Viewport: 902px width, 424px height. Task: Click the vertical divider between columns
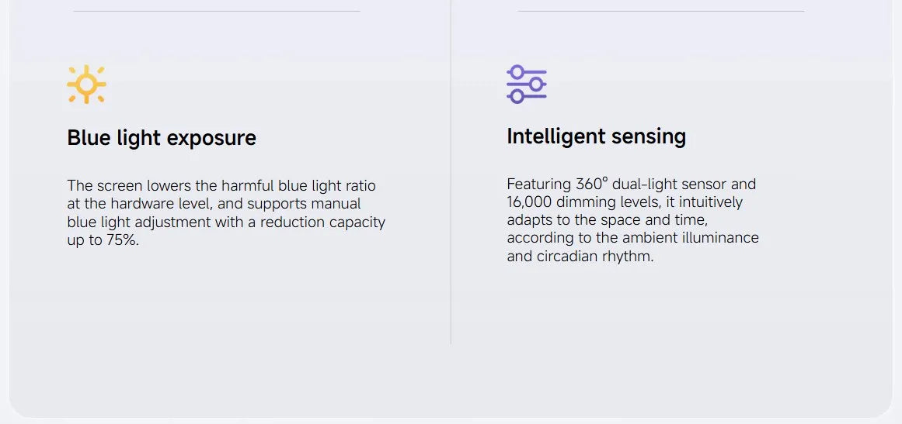coord(451,172)
